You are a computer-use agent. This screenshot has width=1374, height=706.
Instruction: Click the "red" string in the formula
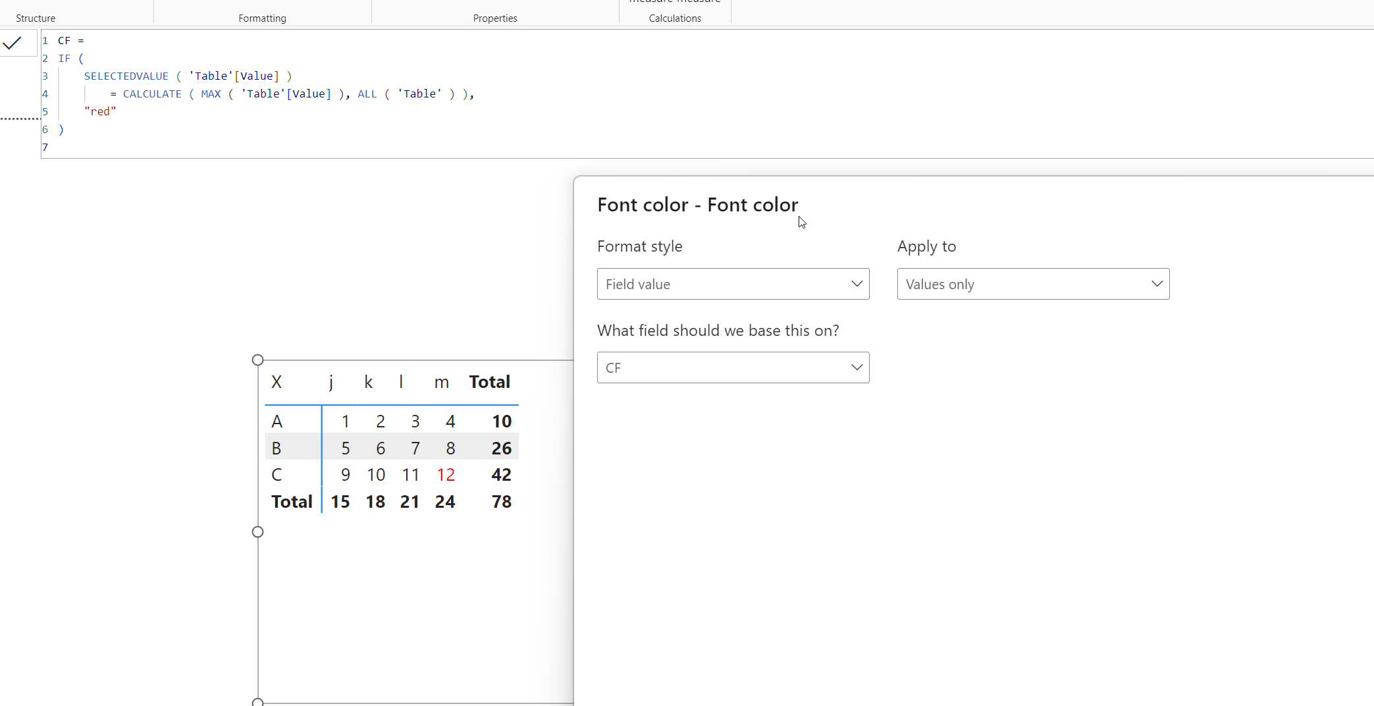[x=100, y=112]
